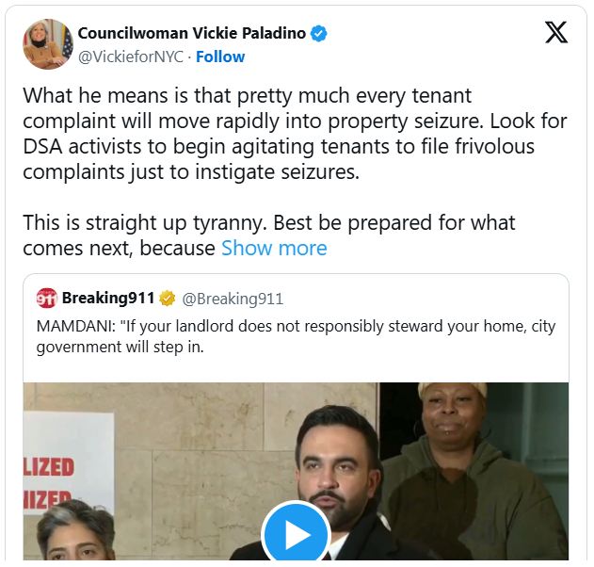The image size is (594, 567).
Task: Click the @VickieforNYC handle
Action: click(131, 57)
